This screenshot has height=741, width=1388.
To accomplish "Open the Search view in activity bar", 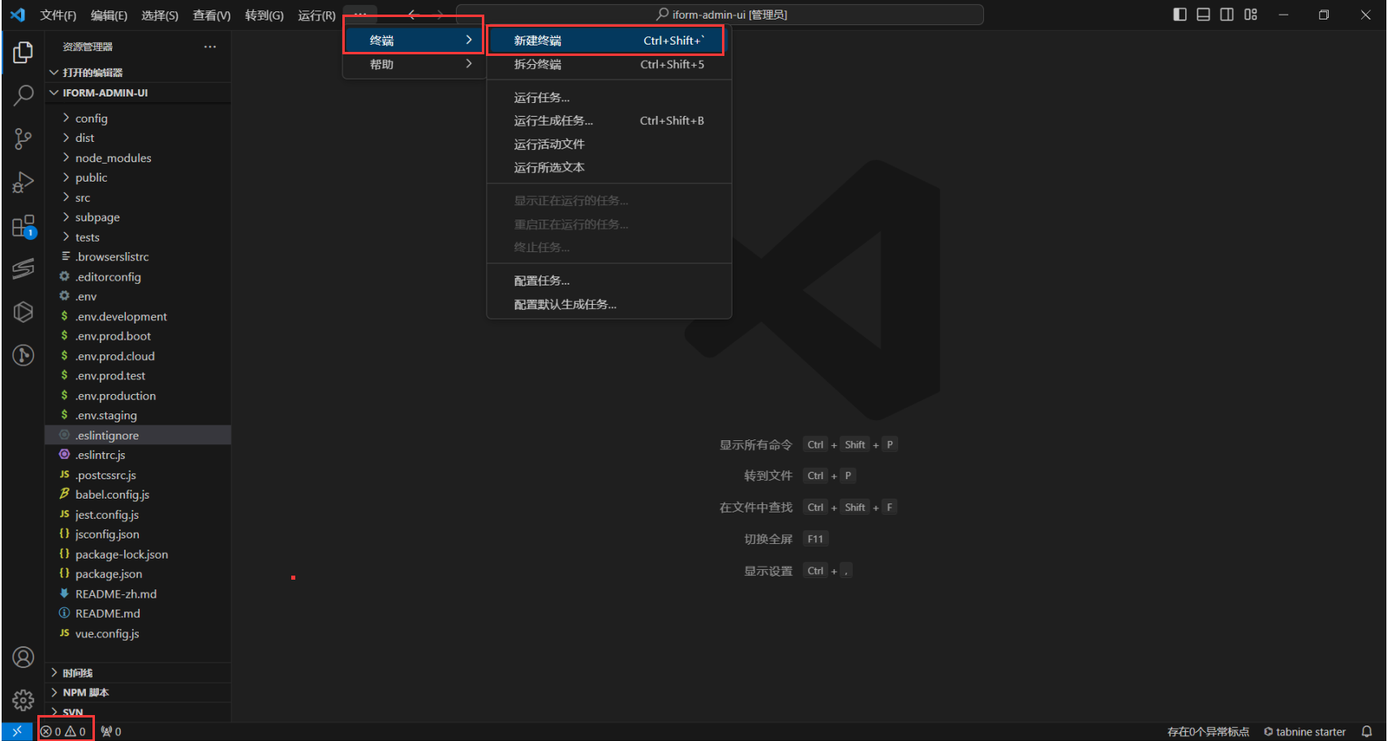I will (24, 96).
